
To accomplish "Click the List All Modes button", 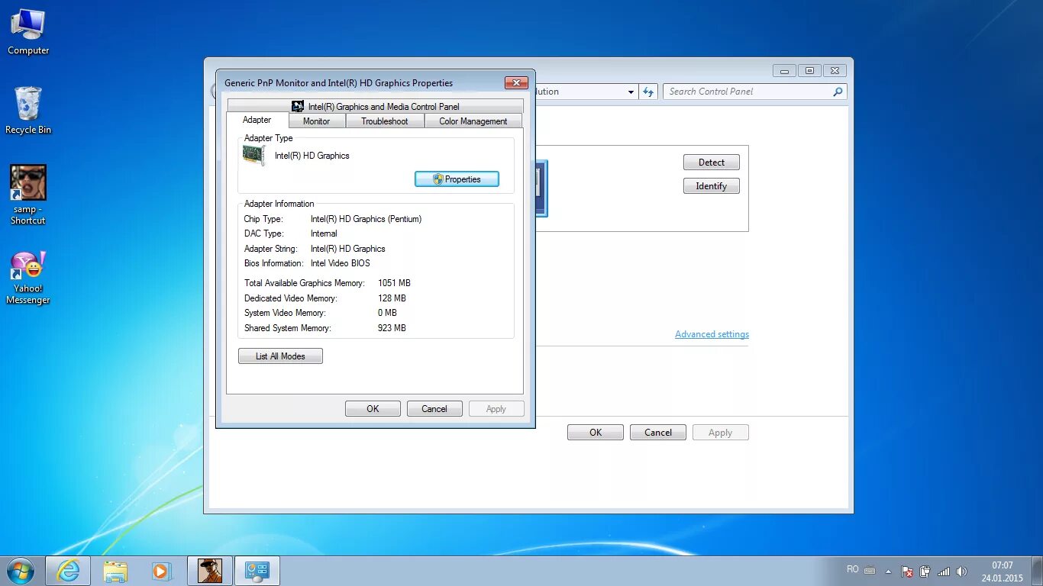I will point(280,356).
